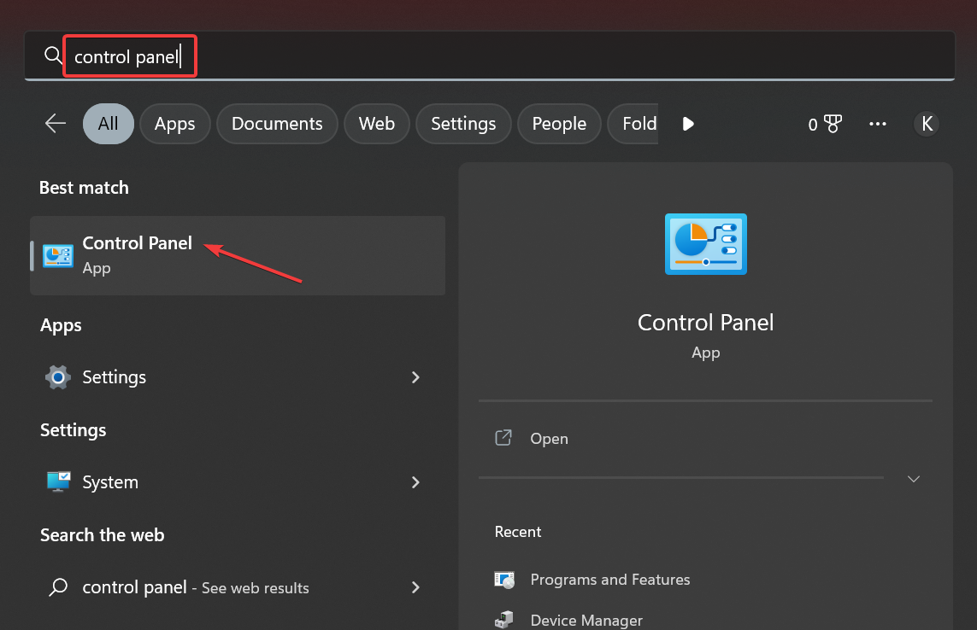Open the three-dot options menu
Screen dimensions: 977x630
point(877,124)
